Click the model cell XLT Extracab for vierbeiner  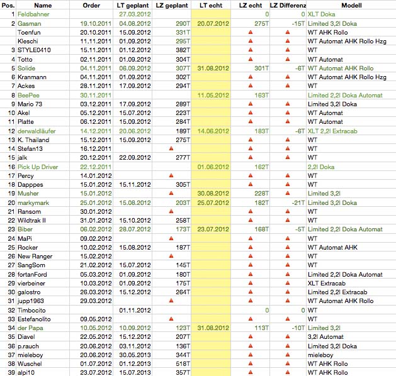(327, 283)
